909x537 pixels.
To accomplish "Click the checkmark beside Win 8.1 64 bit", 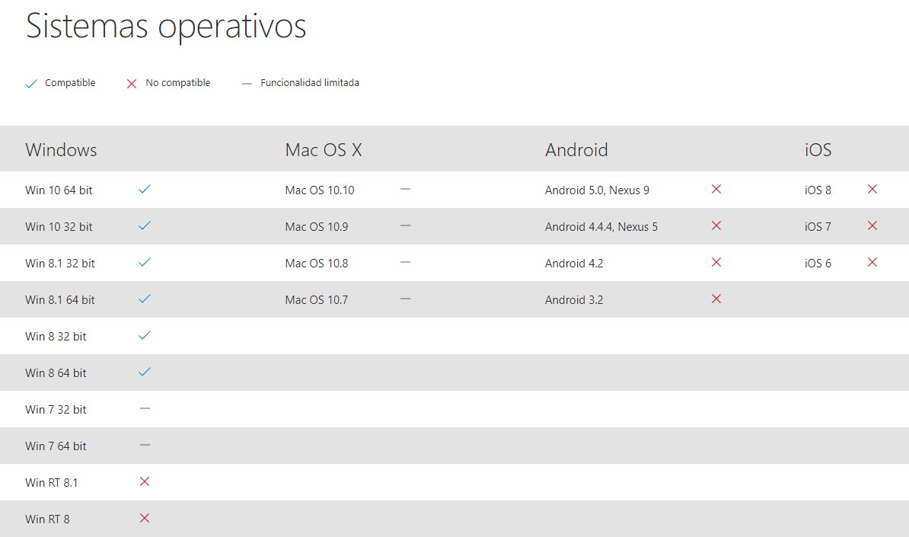I will pos(145,299).
